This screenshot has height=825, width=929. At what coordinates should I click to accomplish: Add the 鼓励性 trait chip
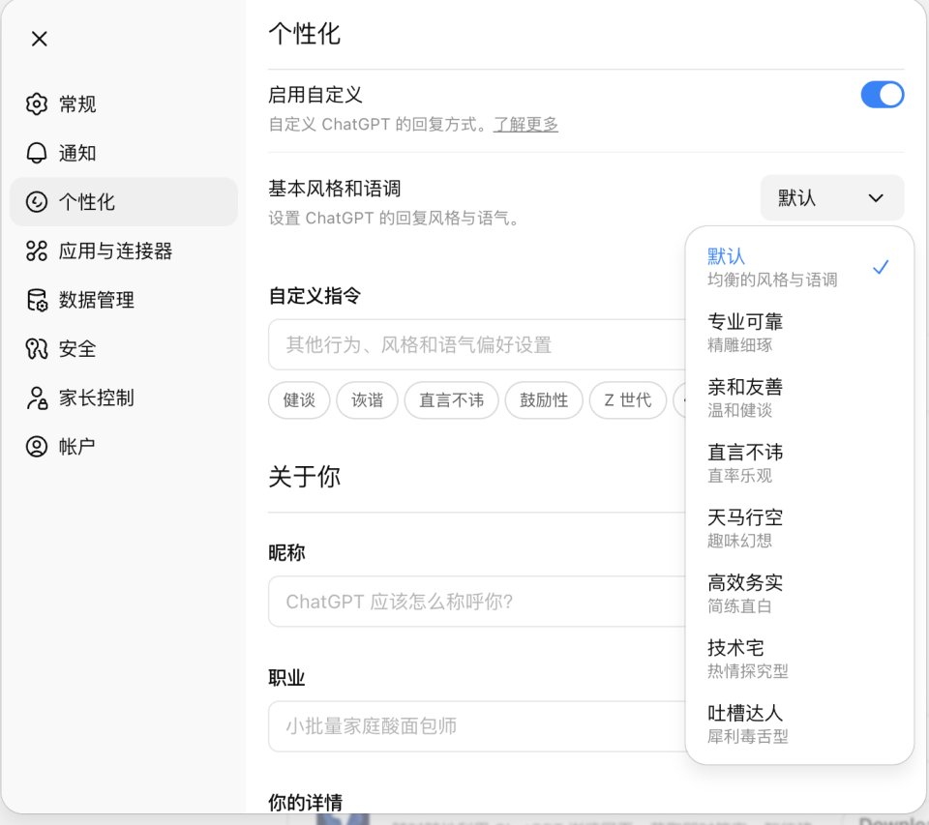[x=544, y=400]
